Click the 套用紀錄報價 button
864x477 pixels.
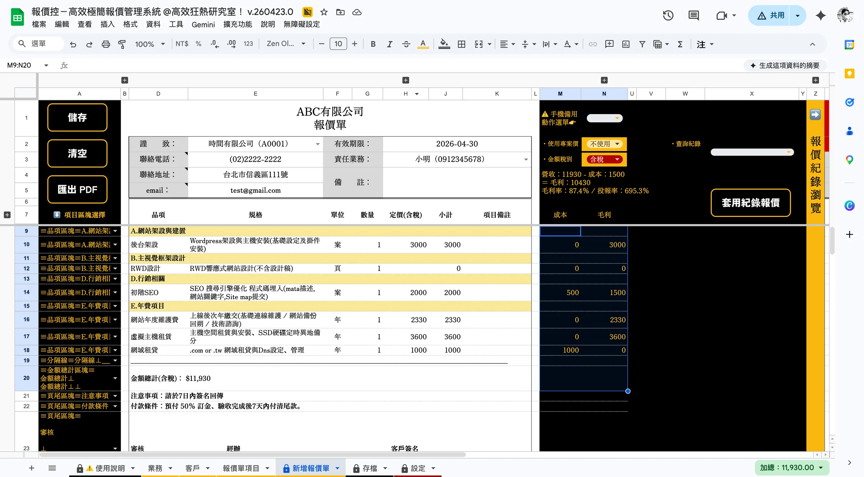point(751,203)
